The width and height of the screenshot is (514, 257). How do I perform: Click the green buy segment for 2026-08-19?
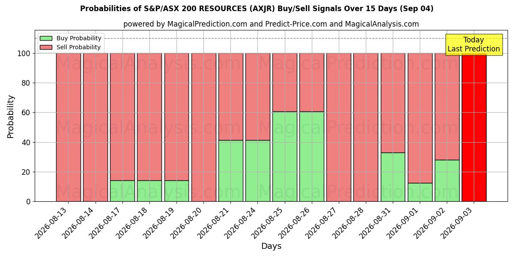tap(176, 191)
